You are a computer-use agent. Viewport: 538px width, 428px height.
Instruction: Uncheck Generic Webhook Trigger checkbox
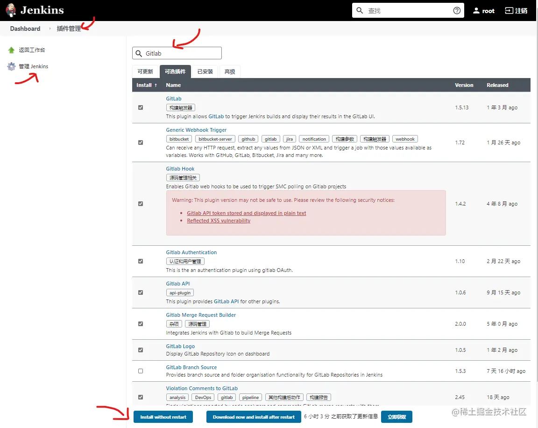pyautogui.click(x=140, y=143)
